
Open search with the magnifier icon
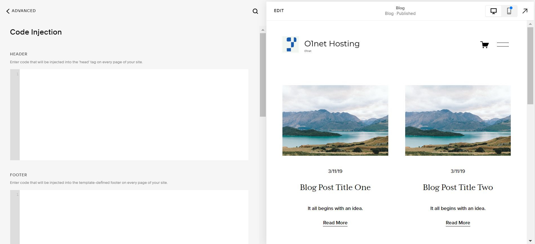point(255,11)
